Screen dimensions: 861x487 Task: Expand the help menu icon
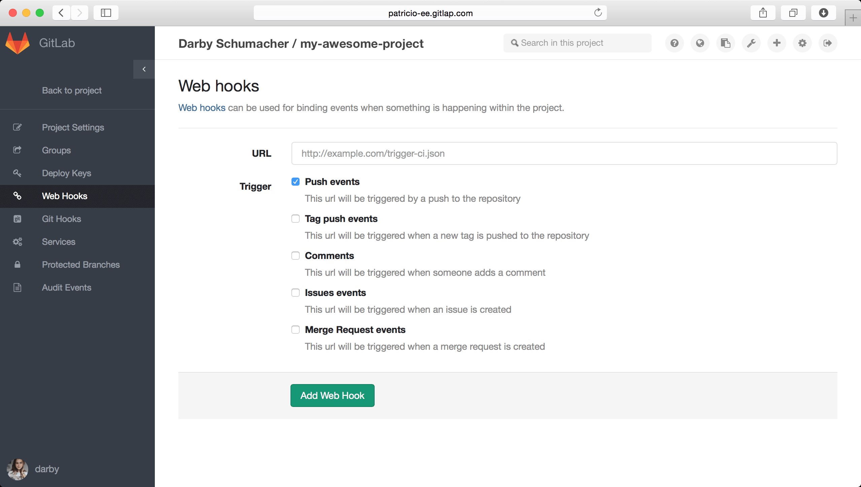(x=674, y=43)
